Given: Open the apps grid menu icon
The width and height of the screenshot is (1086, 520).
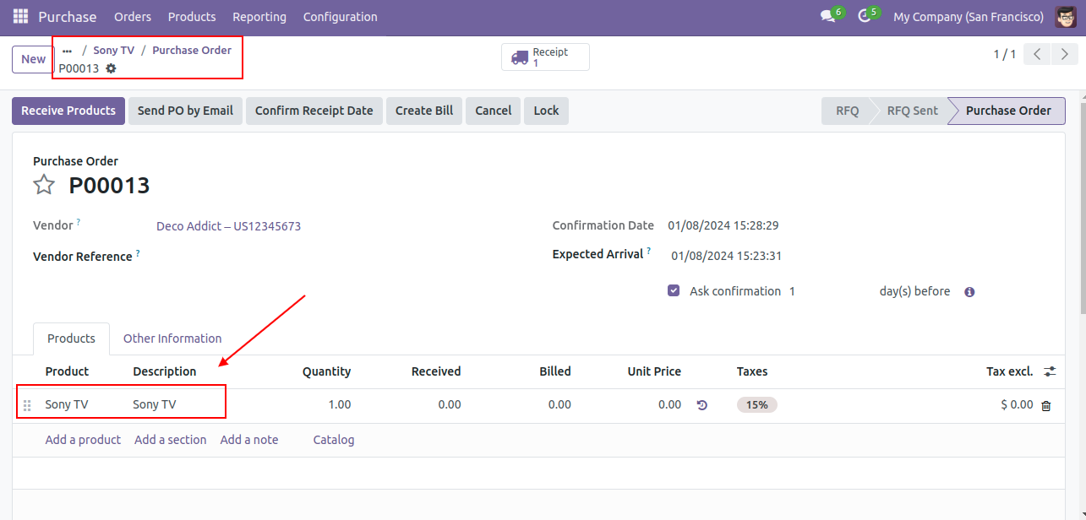Looking at the screenshot, I should [20, 17].
